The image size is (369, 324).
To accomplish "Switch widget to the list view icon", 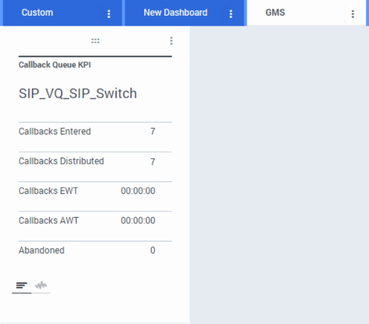I will [22, 286].
